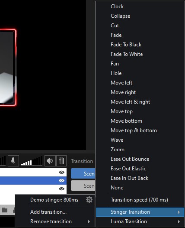
Task: Open Demo stinger settings gear
Action: (x=89, y=200)
